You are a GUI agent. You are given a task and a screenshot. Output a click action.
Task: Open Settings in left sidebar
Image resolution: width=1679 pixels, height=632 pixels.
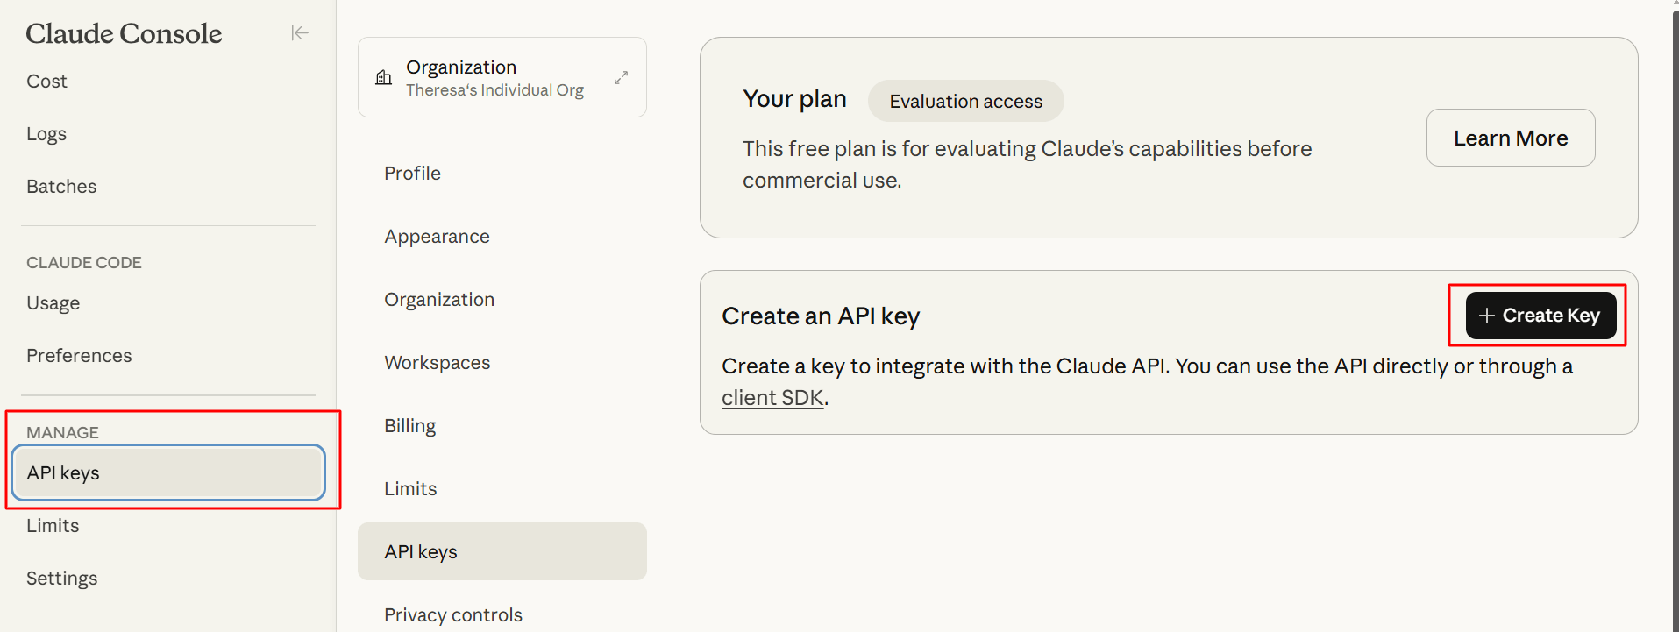pyautogui.click(x=62, y=579)
